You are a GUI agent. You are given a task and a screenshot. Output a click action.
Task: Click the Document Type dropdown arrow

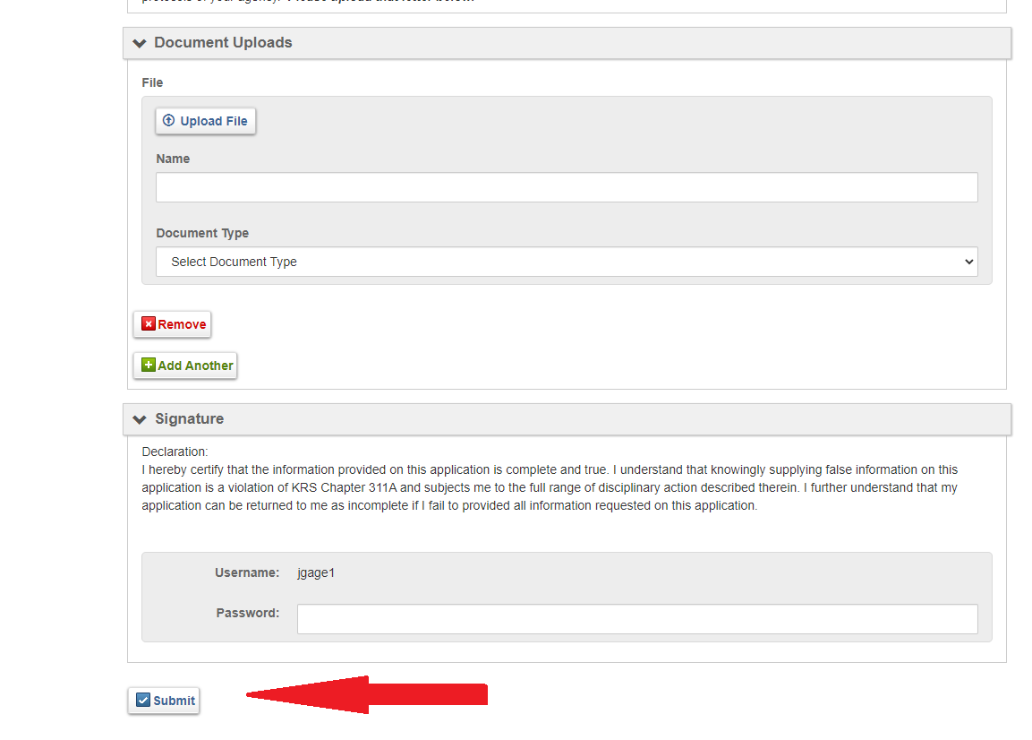coord(968,262)
